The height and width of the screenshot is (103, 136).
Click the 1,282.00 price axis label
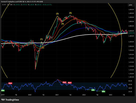coord(131,77)
